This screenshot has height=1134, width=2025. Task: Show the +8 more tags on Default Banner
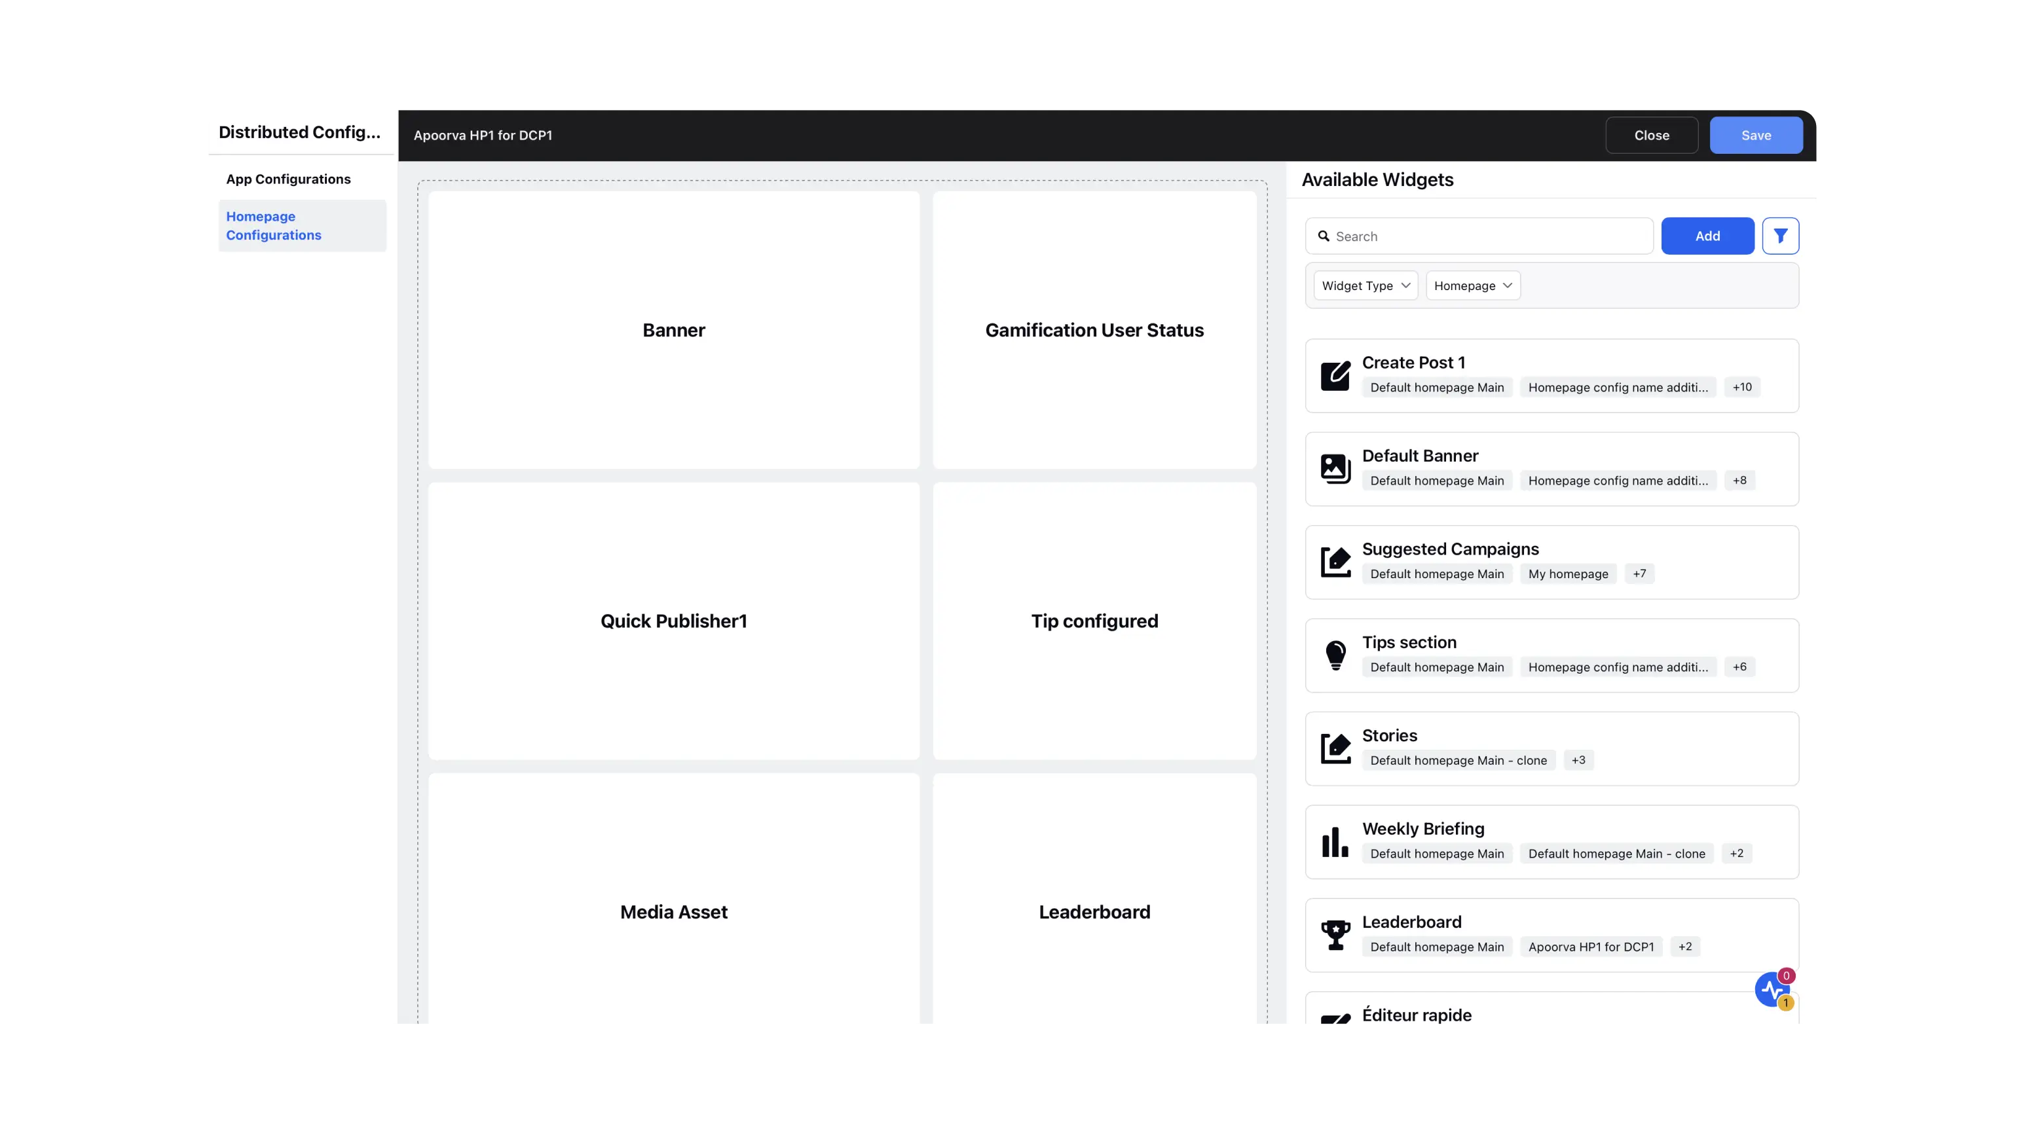1739,480
